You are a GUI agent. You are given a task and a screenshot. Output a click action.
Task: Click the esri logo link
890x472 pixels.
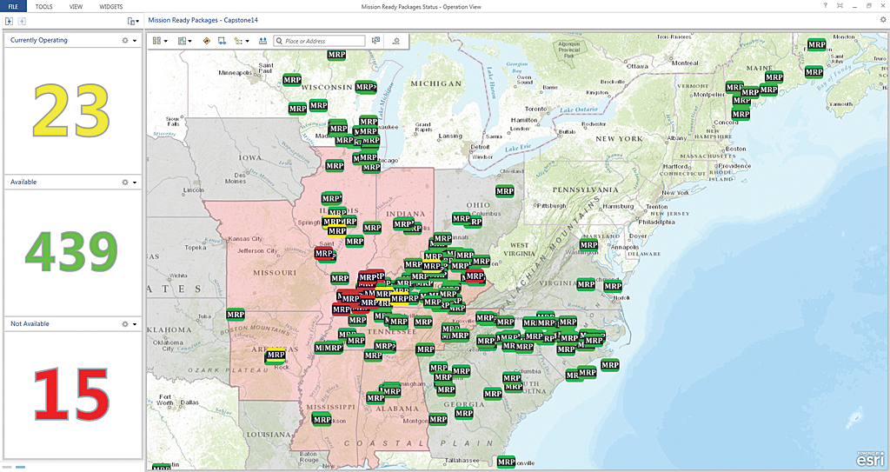(x=869, y=458)
